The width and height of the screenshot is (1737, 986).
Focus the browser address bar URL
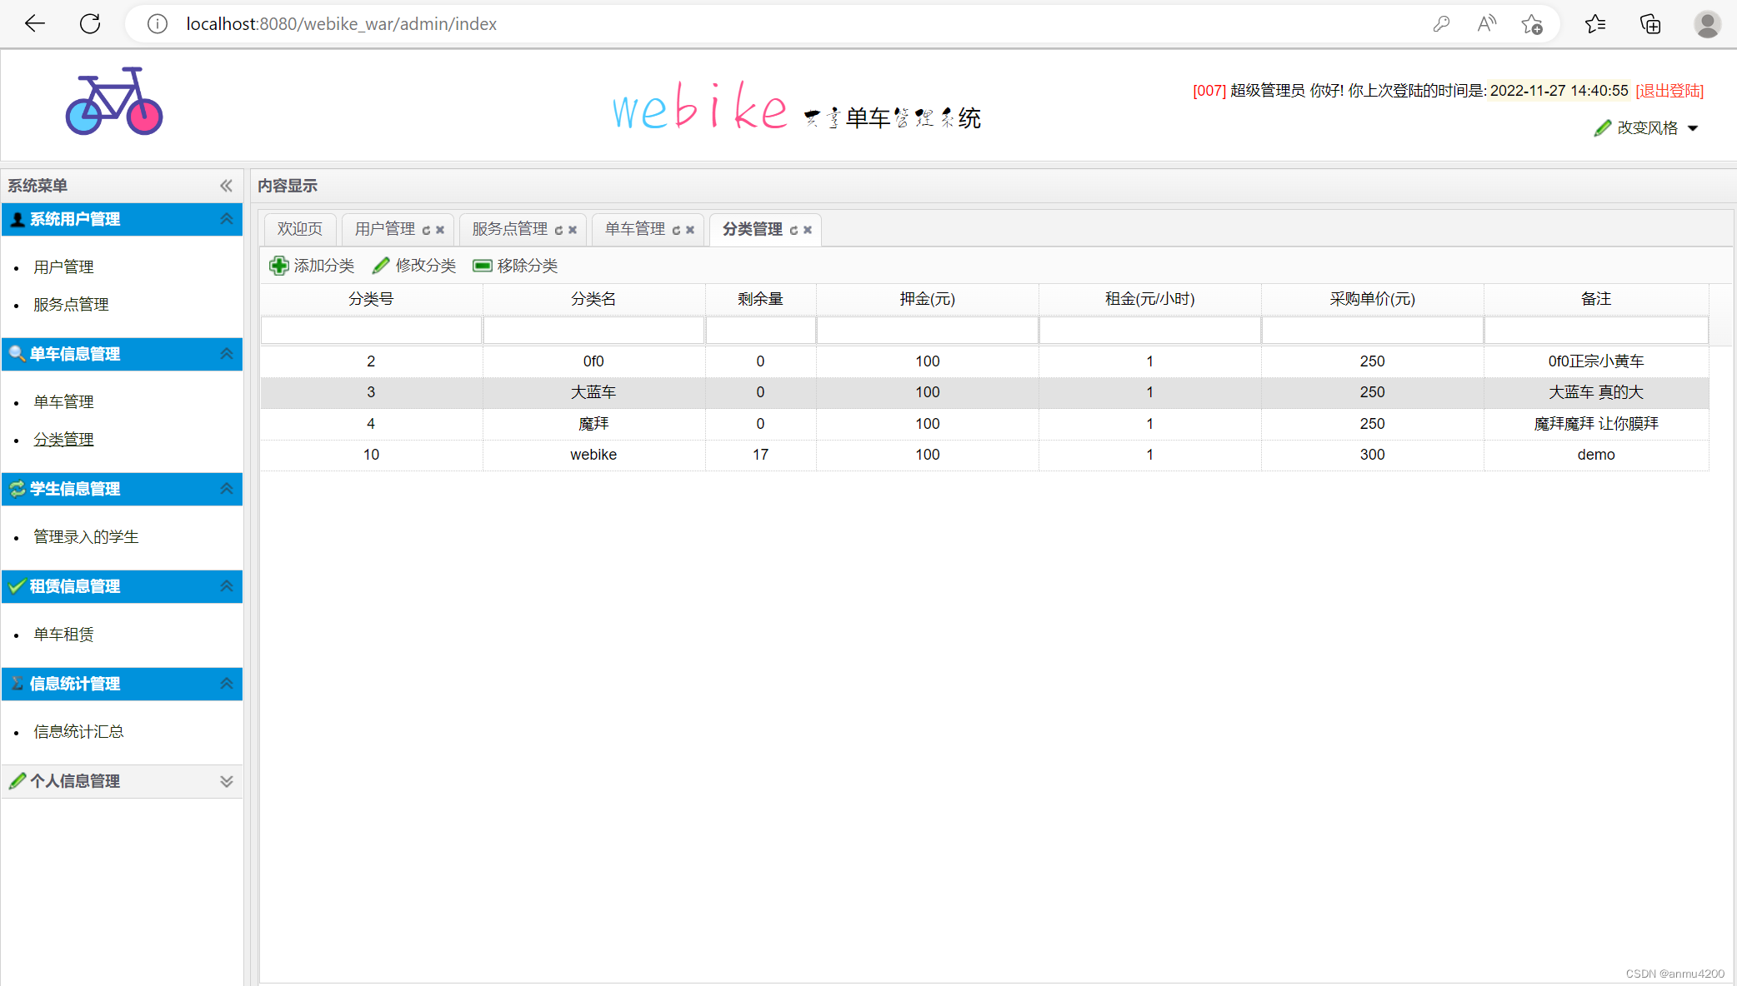click(x=341, y=24)
